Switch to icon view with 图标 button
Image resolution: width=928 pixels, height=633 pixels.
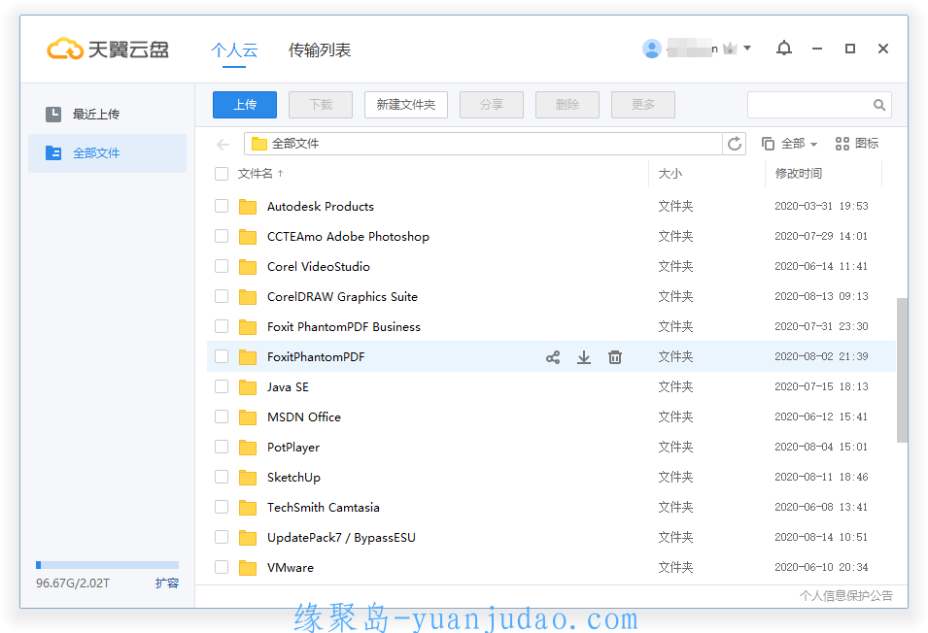[x=856, y=144]
